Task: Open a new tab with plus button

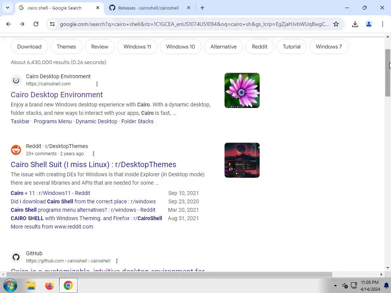Action: pyautogui.click(x=202, y=8)
